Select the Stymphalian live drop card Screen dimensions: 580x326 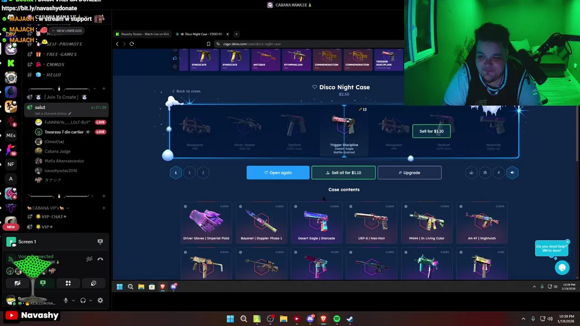coord(296,60)
